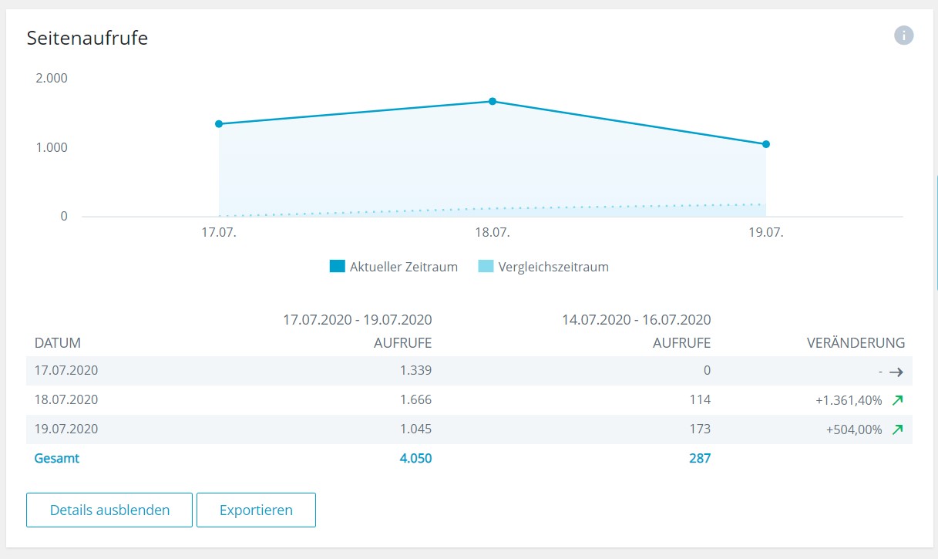Image resolution: width=938 pixels, height=559 pixels.
Task: Collapse details with Details ausblenden
Action: pyautogui.click(x=109, y=510)
